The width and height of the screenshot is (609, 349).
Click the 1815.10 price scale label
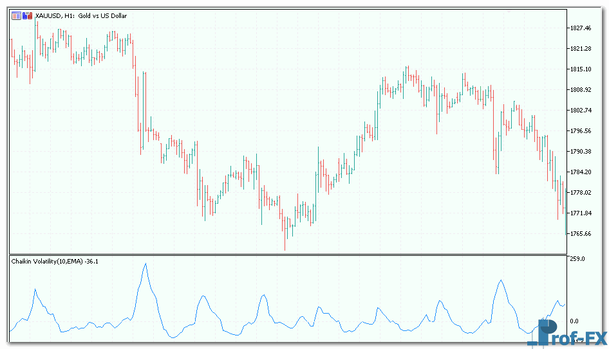[x=580, y=69]
